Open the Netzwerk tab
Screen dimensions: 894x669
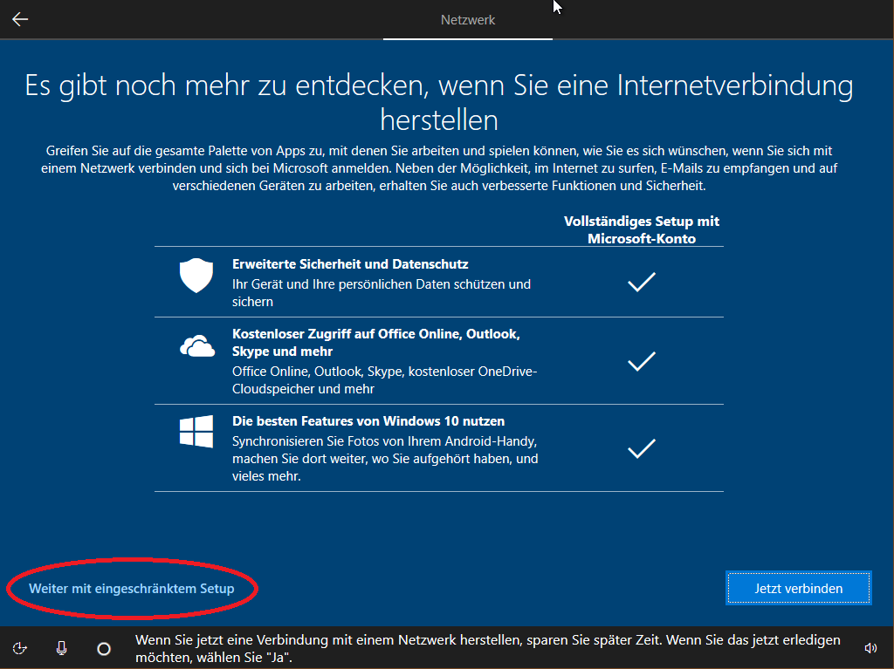(x=468, y=20)
